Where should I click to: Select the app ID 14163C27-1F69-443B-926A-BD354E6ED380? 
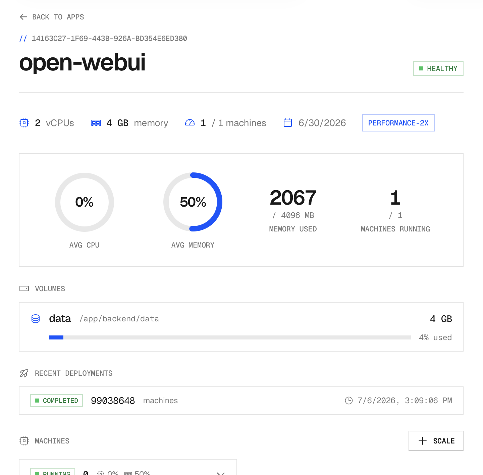[x=109, y=39]
